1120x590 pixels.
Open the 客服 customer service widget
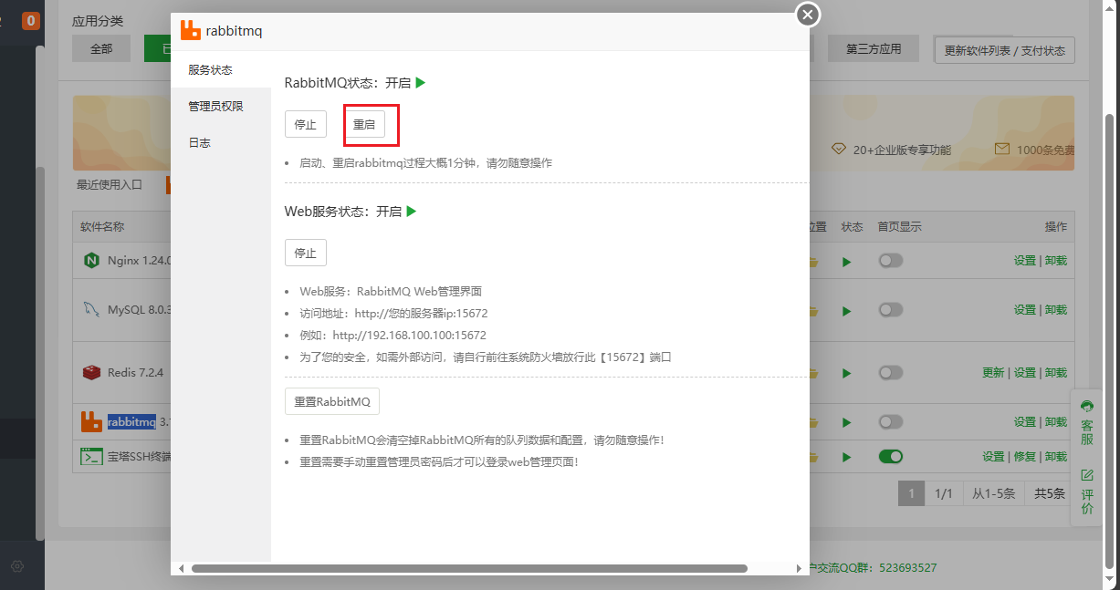pos(1086,421)
